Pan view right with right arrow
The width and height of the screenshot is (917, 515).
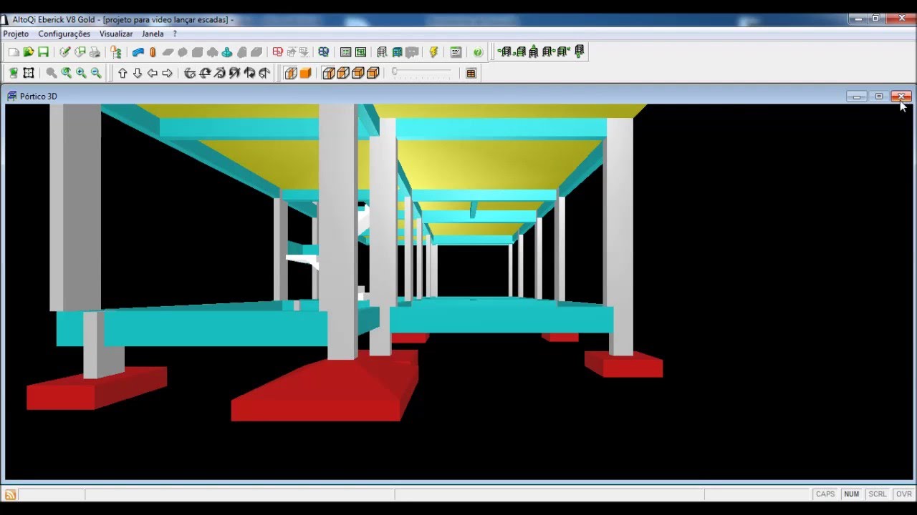167,73
